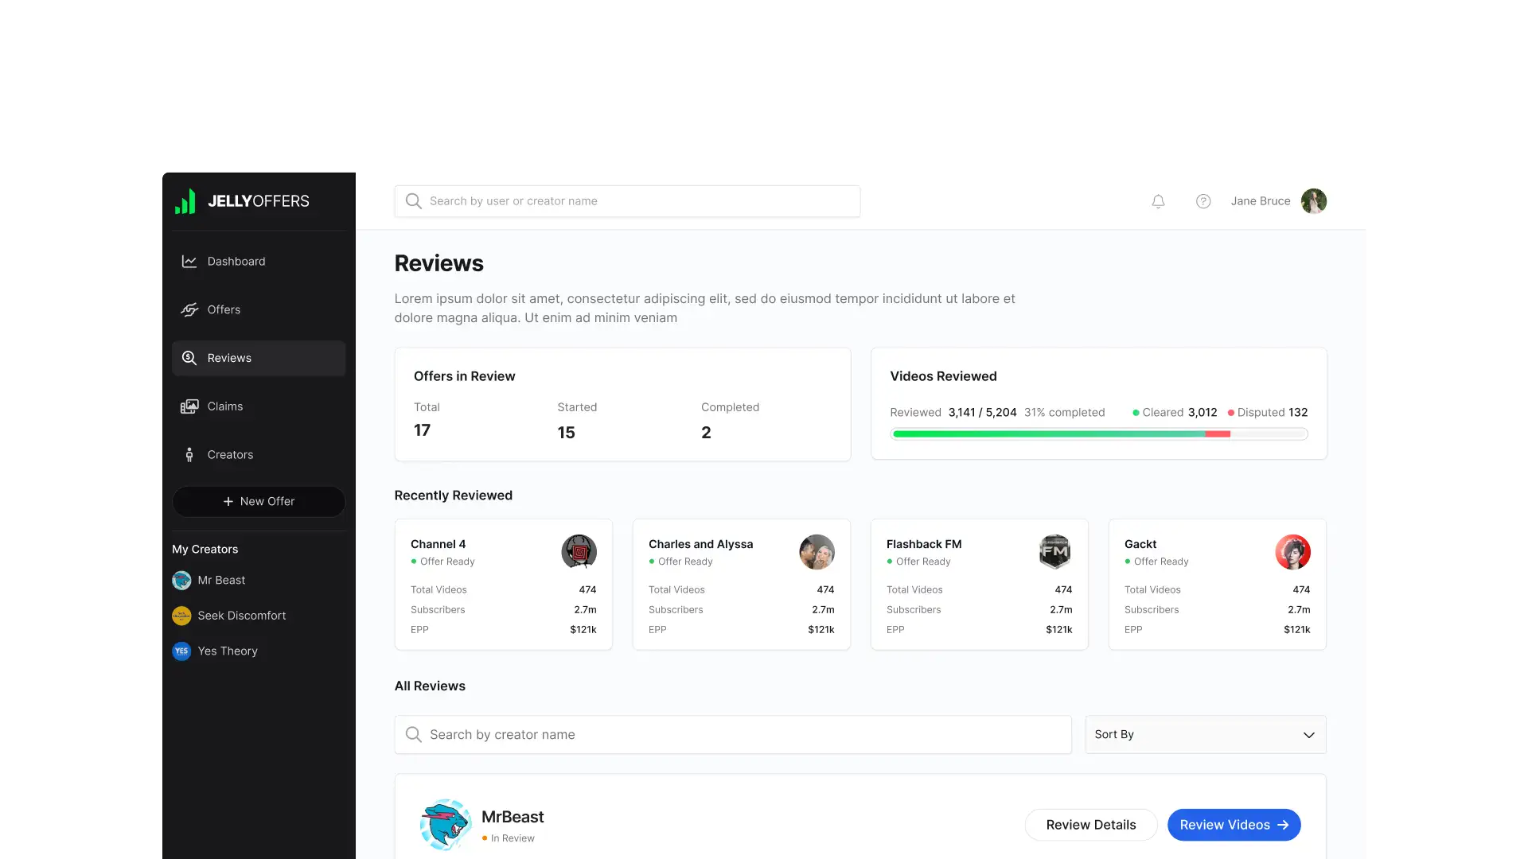Click the Offers handshake icon
This screenshot has height=859, width=1528.
pos(189,310)
